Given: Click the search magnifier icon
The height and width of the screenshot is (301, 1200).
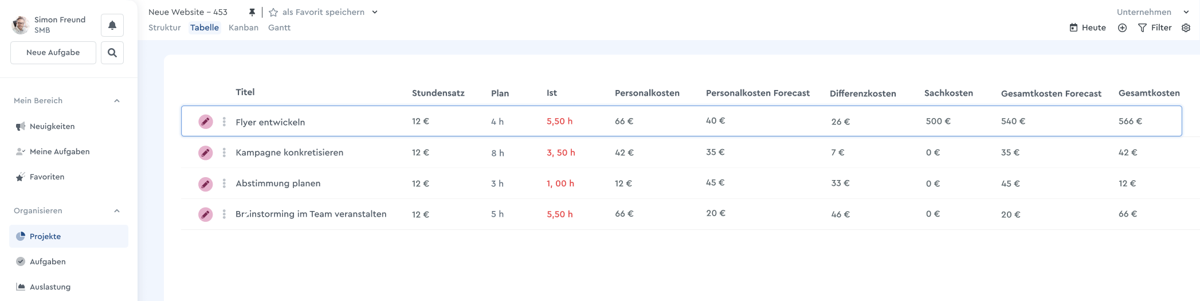Looking at the screenshot, I should click(112, 53).
